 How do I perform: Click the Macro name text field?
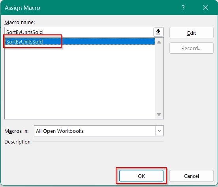79,32
